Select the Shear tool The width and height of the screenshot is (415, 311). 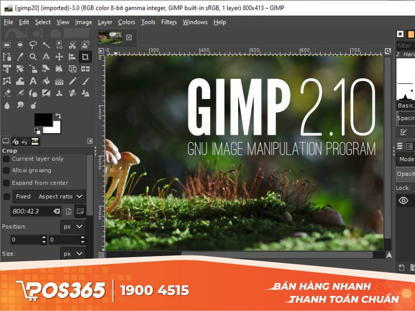click(46, 69)
